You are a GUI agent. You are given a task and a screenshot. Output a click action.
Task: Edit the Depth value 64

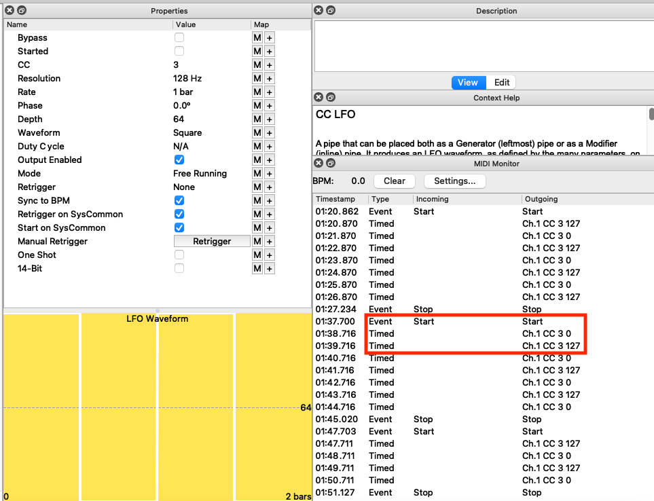[x=179, y=119]
